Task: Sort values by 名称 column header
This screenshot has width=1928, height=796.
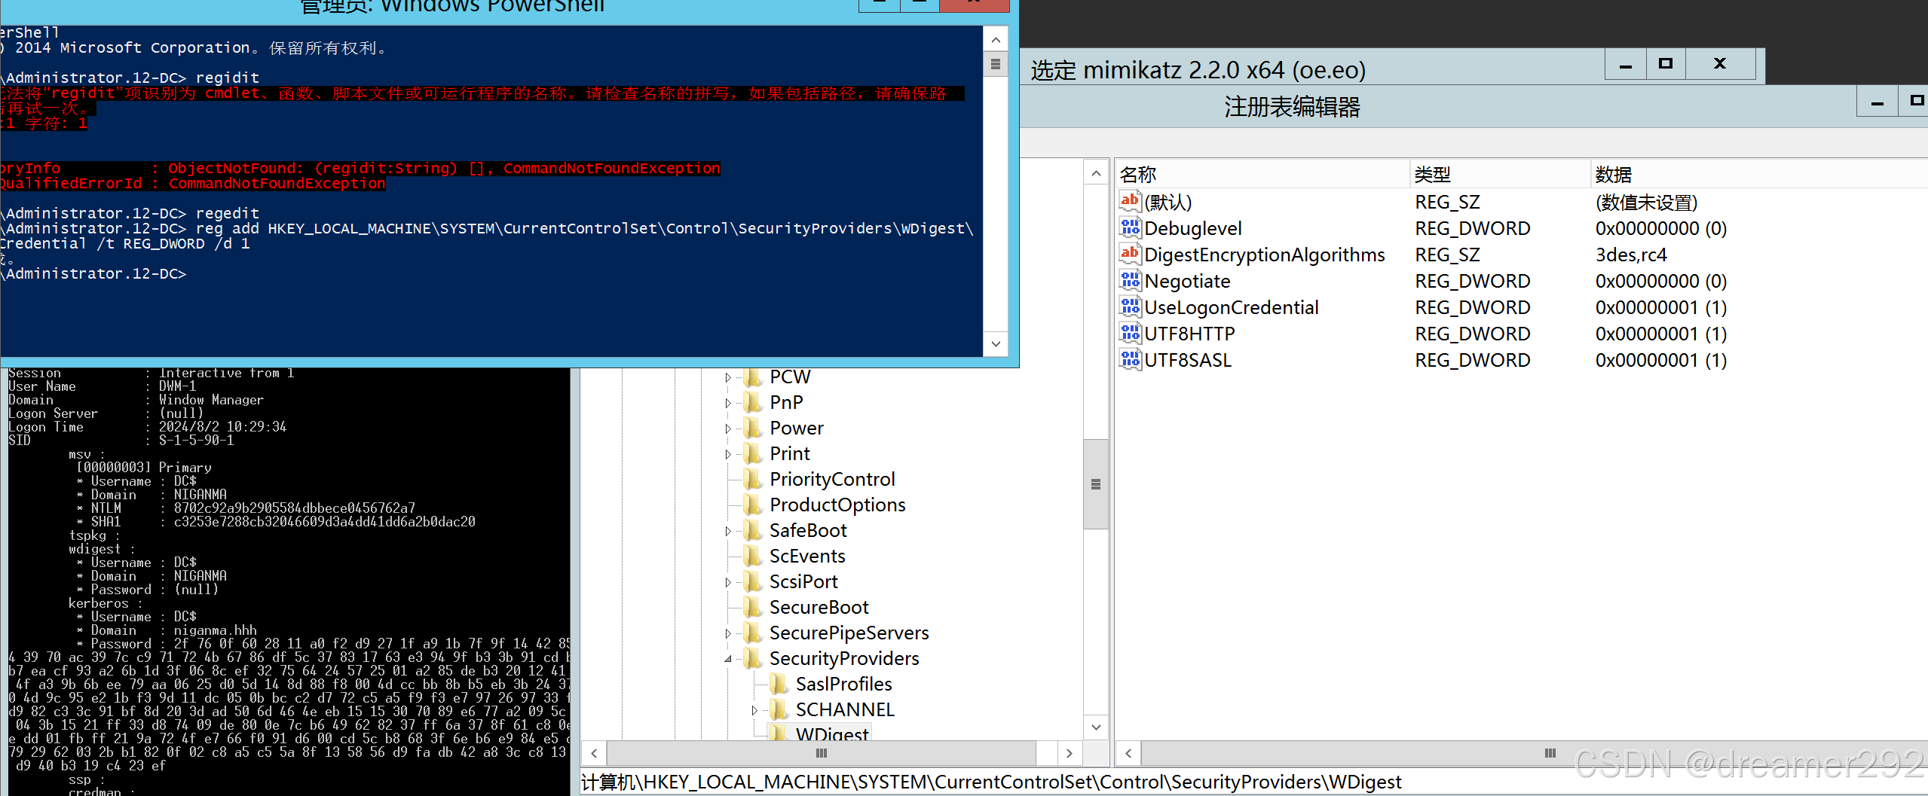Action: point(1262,174)
